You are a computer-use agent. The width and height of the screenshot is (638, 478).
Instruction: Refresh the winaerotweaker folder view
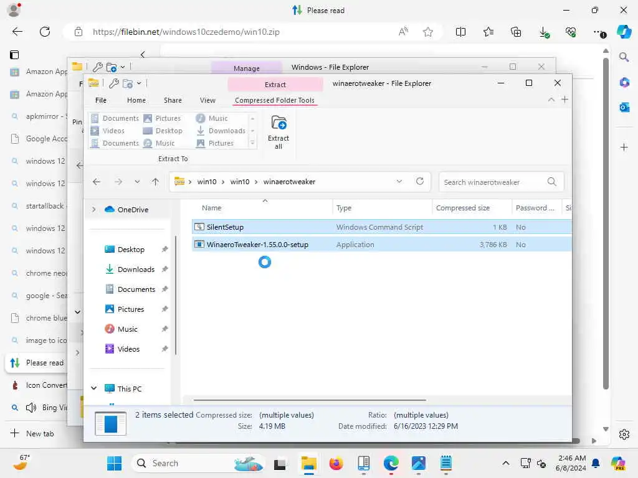pos(420,181)
